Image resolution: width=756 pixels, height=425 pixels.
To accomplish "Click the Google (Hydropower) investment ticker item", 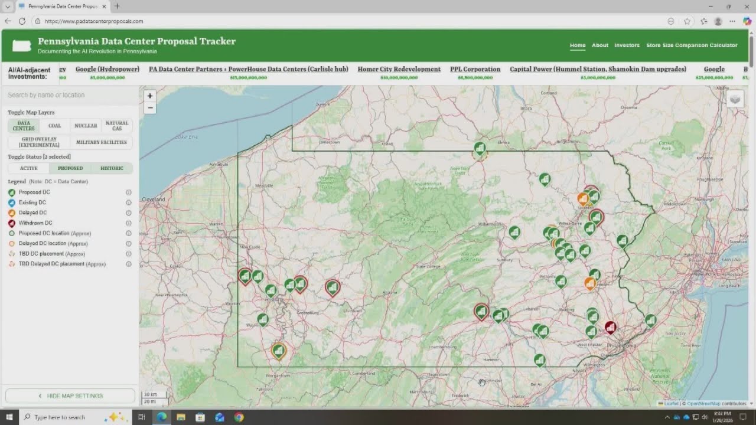I will tap(107, 73).
